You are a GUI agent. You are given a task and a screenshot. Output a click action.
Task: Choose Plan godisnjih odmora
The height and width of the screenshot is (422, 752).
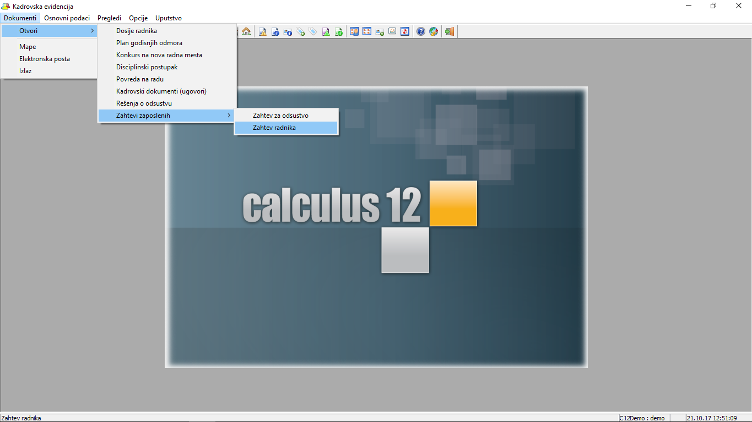pyautogui.click(x=166, y=43)
